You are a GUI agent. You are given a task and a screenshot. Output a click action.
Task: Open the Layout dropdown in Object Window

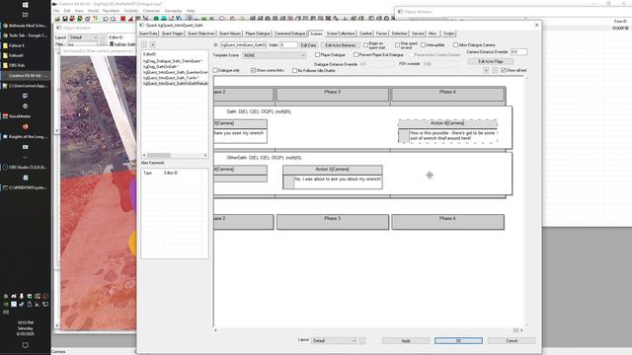(83, 37)
